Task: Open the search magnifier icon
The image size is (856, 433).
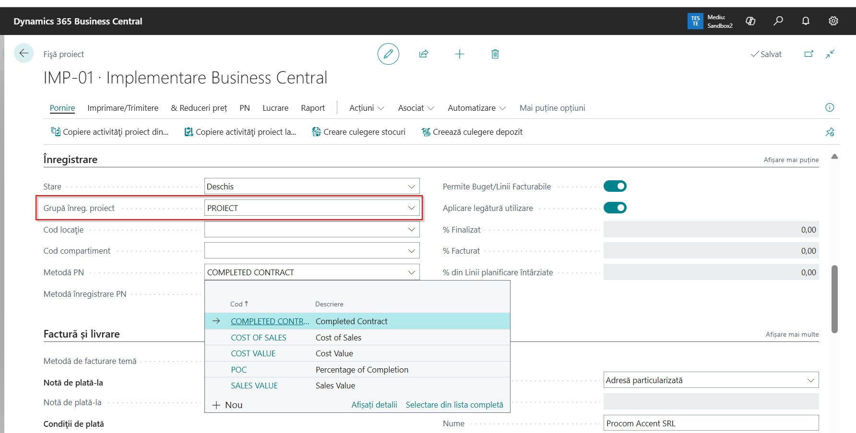Action: click(778, 21)
